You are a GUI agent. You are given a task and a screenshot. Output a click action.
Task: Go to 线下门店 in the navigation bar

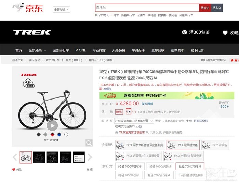197,50
